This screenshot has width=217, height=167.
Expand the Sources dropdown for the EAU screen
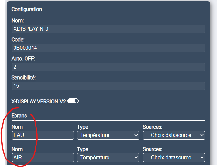(174, 135)
